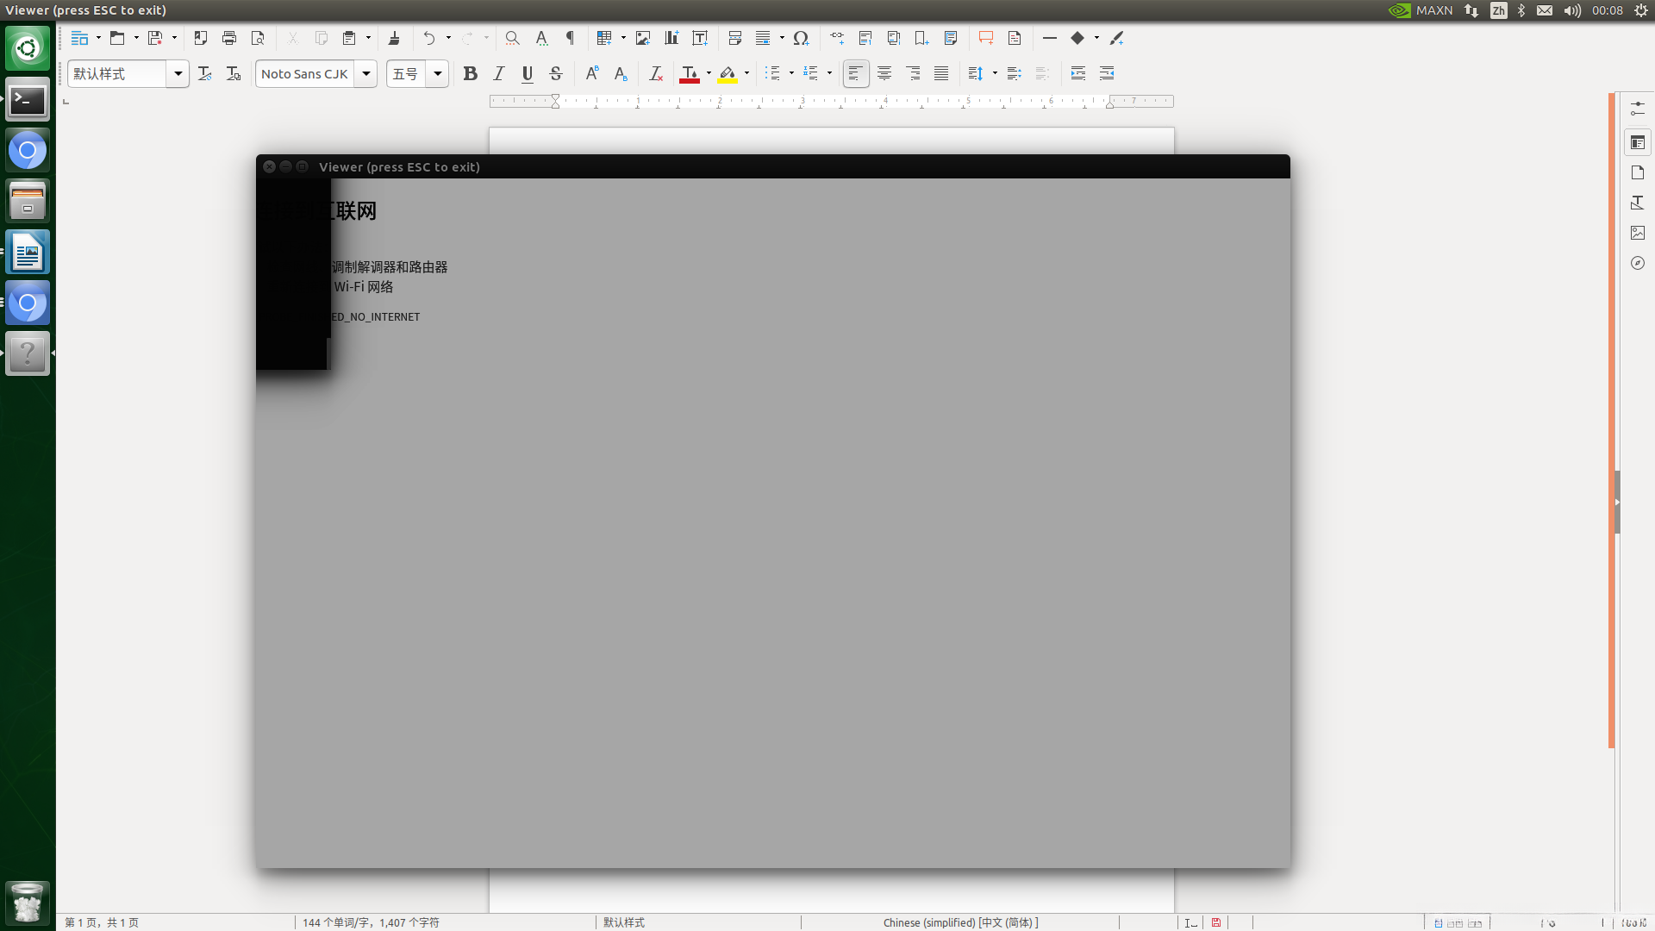The image size is (1655, 931).
Task: Open the sidebar Navigator panel
Action: [x=1638, y=263]
